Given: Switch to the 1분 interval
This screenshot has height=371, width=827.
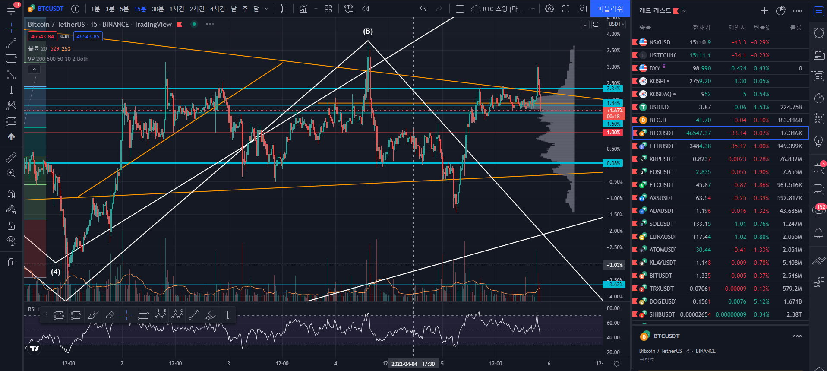Looking at the screenshot, I should pyautogui.click(x=95, y=9).
